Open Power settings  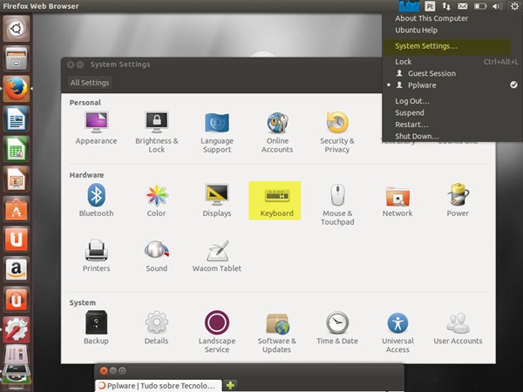point(458,200)
